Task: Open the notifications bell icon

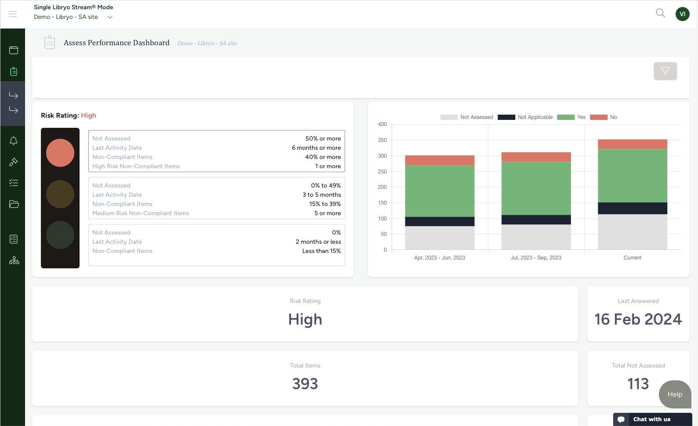Action: (x=14, y=141)
